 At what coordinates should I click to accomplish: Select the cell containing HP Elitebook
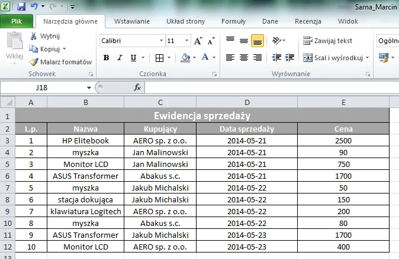tap(85, 141)
